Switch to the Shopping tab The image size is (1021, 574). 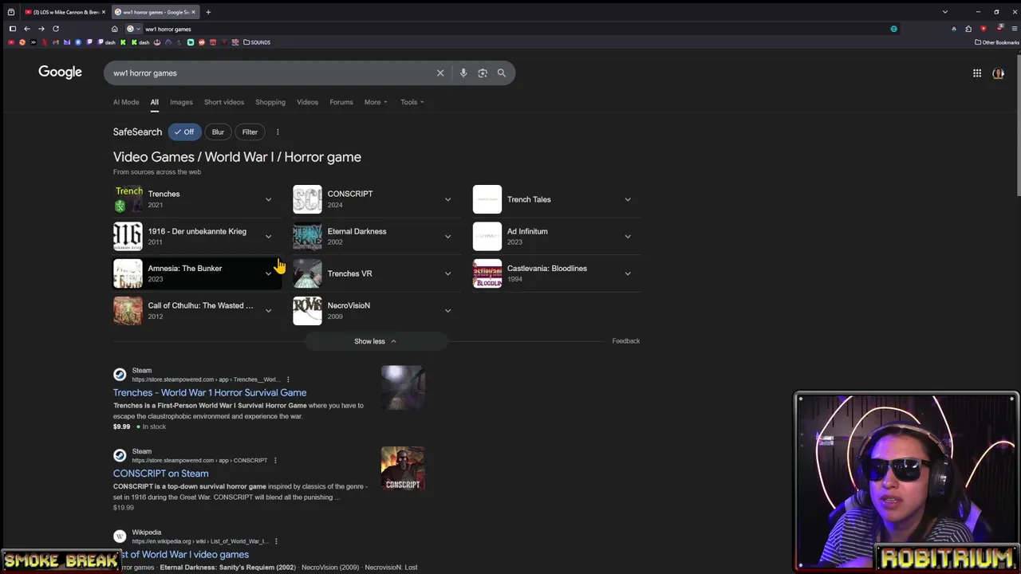click(x=270, y=102)
